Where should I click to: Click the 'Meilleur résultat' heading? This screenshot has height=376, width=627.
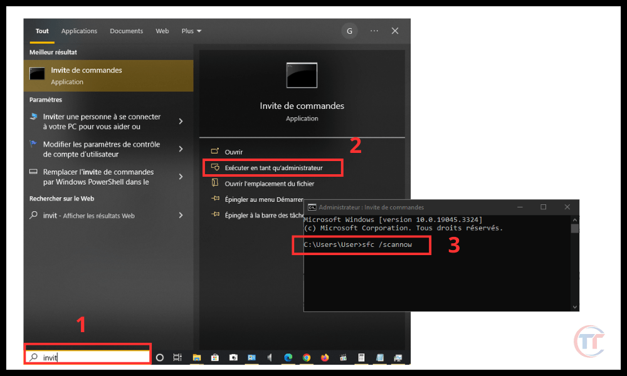53,52
